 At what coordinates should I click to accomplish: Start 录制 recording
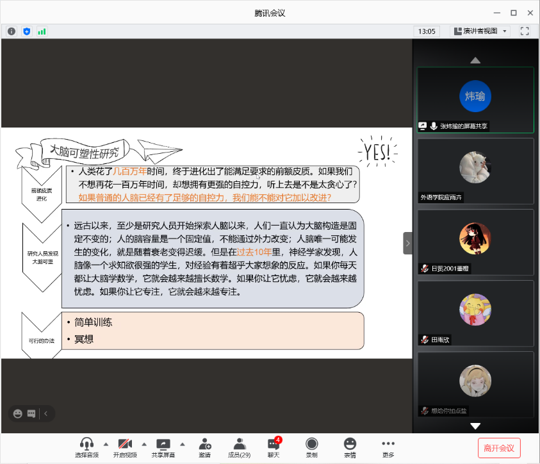pyautogui.click(x=311, y=447)
